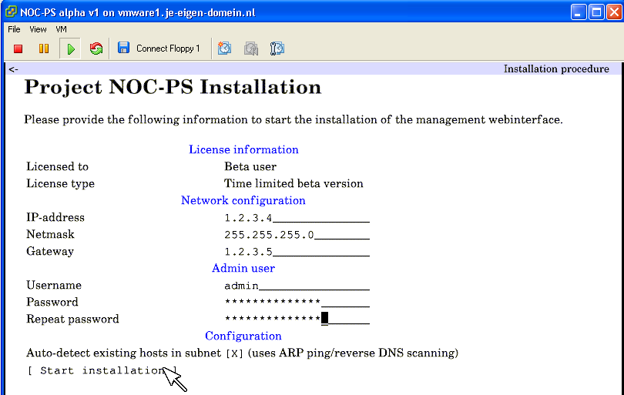This screenshot has height=395, width=624.
Task: Open the View menu
Action: 38,29
